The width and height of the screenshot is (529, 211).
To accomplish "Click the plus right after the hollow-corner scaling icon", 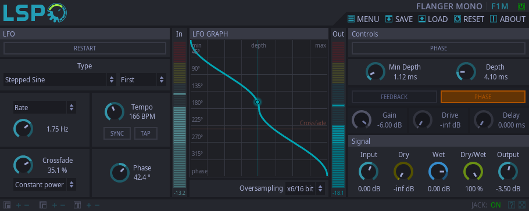I will coord(54,205).
